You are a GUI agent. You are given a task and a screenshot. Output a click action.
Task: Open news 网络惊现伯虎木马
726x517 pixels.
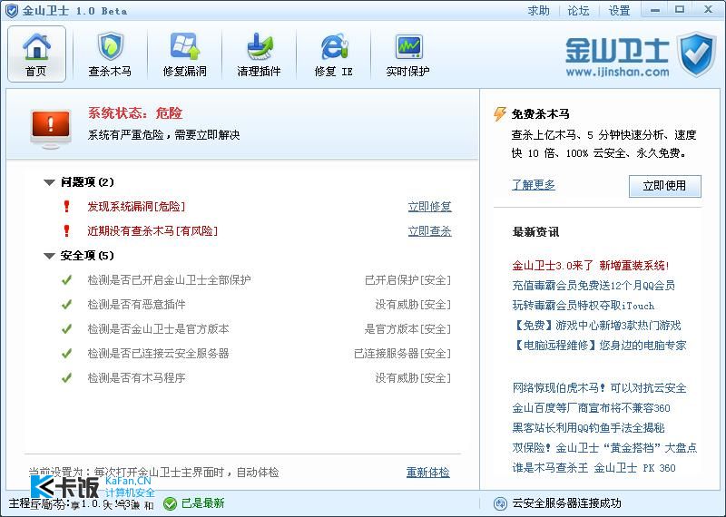click(599, 388)
